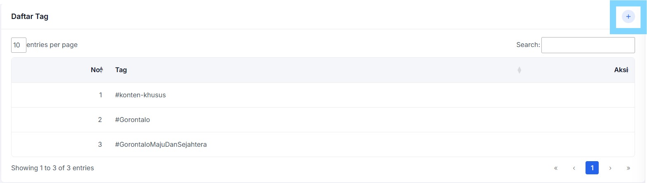This screenshot has height=183, width=647.
Task: Focus the Search input field
Action: (588, 45)
